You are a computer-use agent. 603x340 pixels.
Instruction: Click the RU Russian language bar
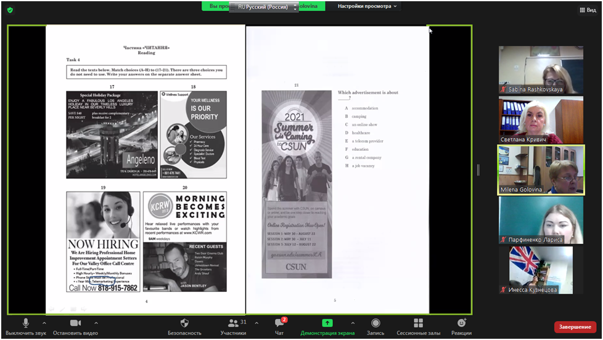[x=263, y=7]
